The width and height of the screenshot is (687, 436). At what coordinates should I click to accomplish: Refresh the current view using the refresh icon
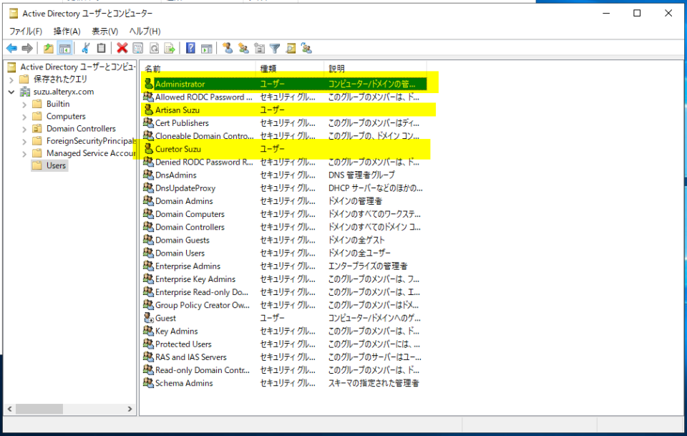[152, 48]
